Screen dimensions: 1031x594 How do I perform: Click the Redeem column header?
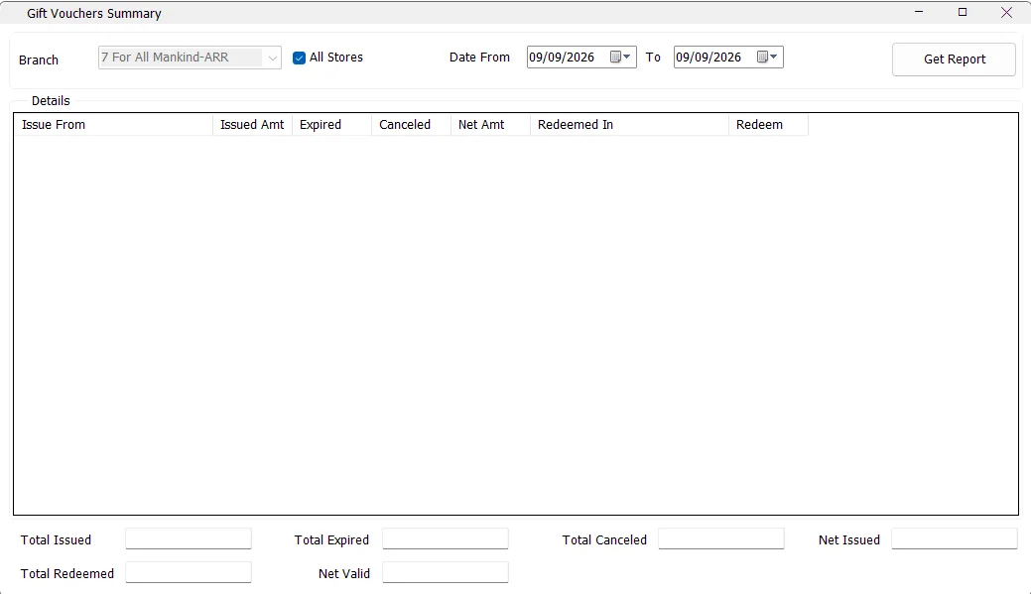coord(769,125)
